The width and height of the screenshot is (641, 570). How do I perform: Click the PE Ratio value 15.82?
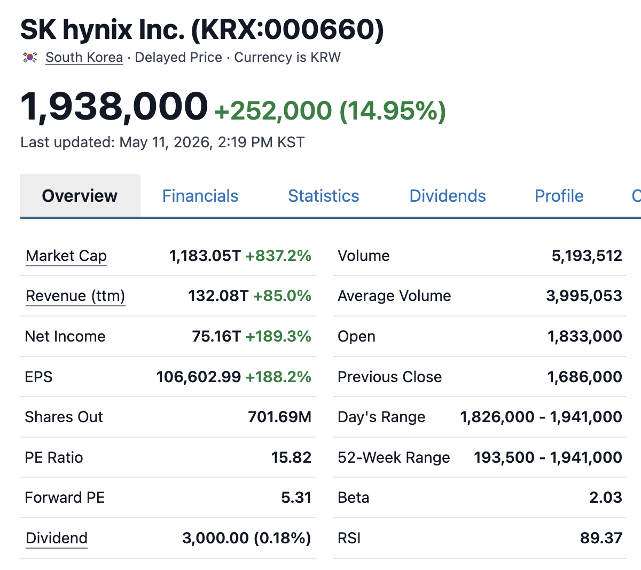(x=291, y=457)
